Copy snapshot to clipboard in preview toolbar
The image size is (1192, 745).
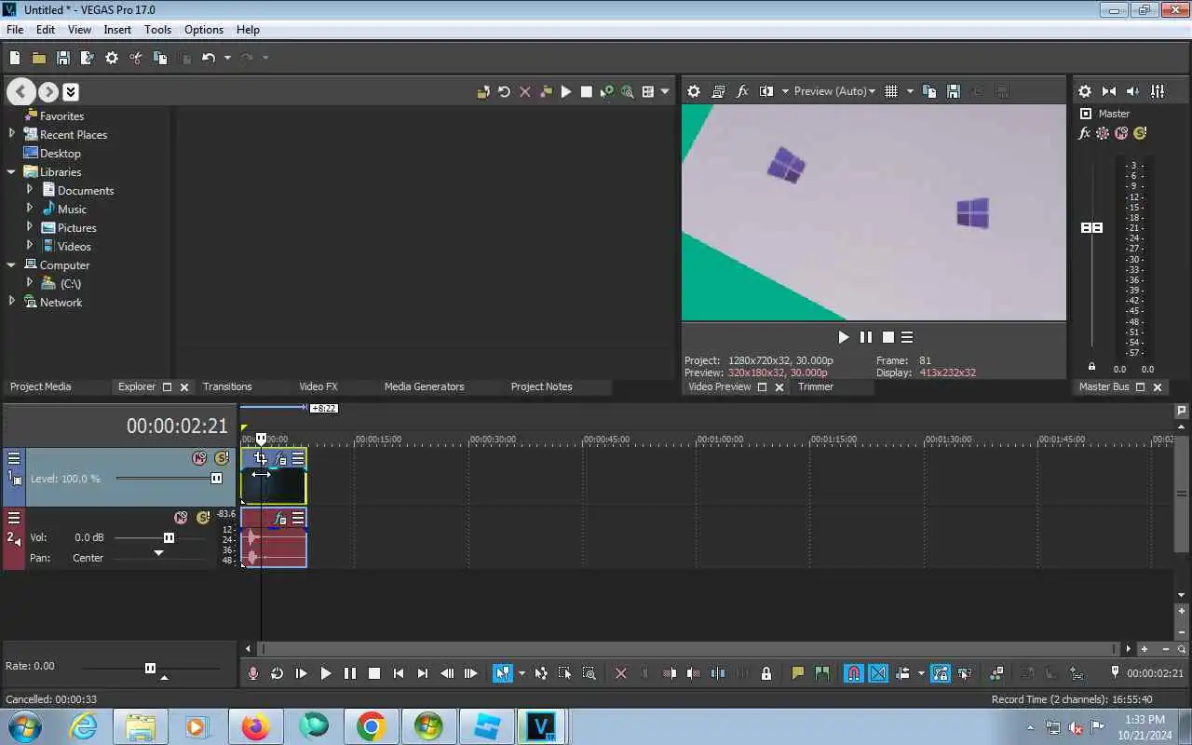(x=929, y=91)
